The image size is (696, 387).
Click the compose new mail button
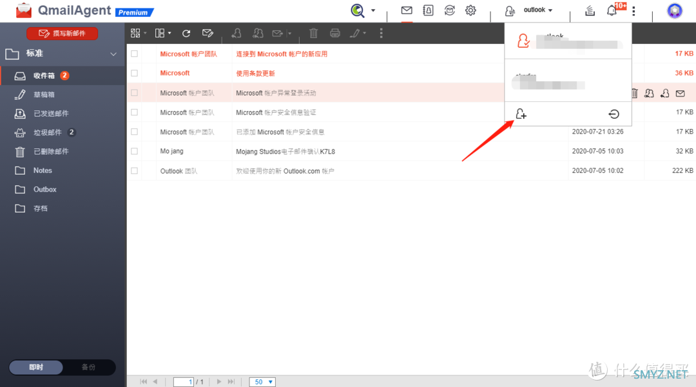[x=62, y=34]
